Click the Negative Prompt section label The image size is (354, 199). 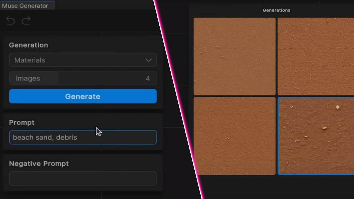pyautogui.click(x=39, y=164)
